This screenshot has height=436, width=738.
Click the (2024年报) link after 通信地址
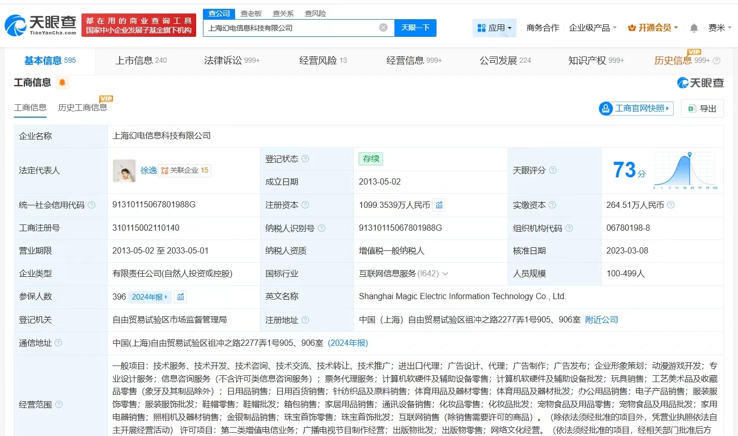point(348,343)
